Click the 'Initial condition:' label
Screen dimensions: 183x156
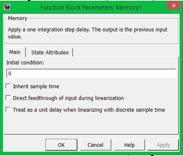[25, 63]
